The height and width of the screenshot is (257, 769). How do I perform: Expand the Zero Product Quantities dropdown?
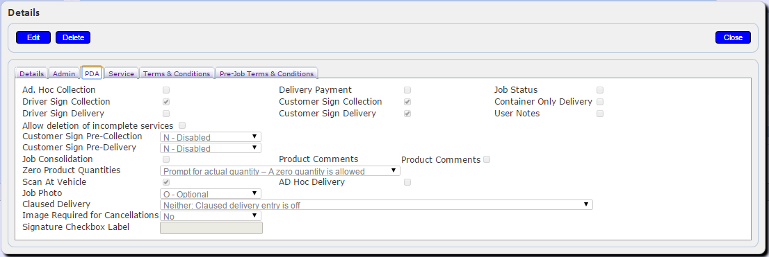coord(280,171)
